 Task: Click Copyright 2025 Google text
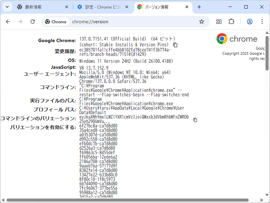click(243, 53)
